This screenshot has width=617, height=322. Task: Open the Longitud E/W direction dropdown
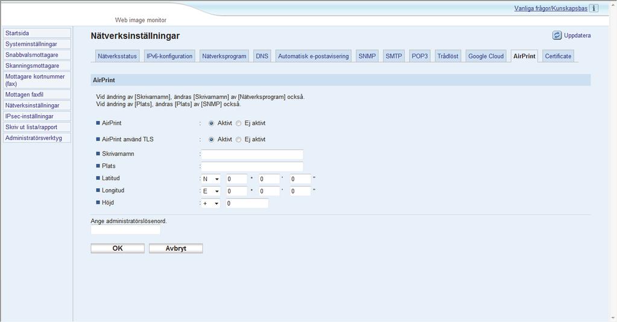point(211,191)
